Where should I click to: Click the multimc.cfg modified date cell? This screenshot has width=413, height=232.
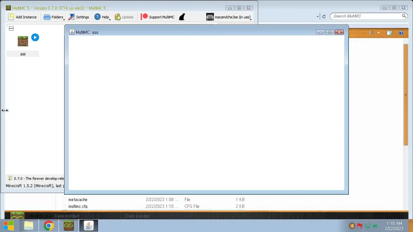click(x=162, y=207)
